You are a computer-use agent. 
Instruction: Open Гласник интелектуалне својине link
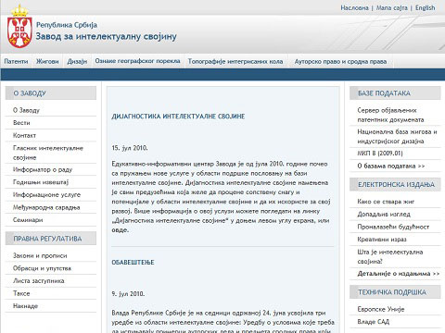[x=48, y=153]
